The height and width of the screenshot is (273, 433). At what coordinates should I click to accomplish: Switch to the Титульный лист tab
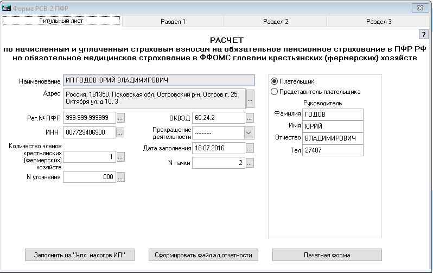[61, 21]
